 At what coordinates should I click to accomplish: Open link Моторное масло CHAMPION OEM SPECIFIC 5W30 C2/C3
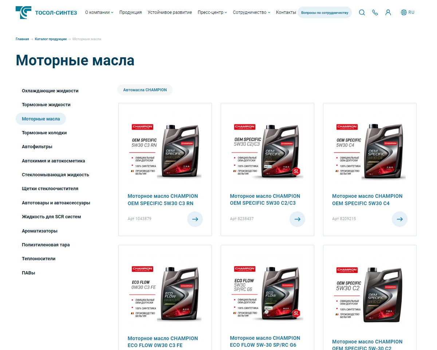[265, 200]
